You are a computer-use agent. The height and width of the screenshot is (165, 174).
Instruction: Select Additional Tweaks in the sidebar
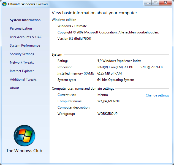point(23,79)
